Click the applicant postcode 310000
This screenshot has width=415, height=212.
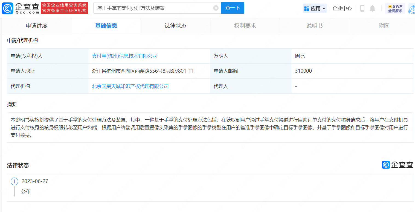click(303, 71)
